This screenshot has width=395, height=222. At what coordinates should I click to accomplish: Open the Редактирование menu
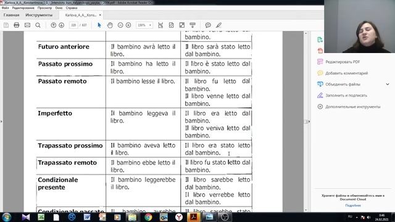pos(23,8)
